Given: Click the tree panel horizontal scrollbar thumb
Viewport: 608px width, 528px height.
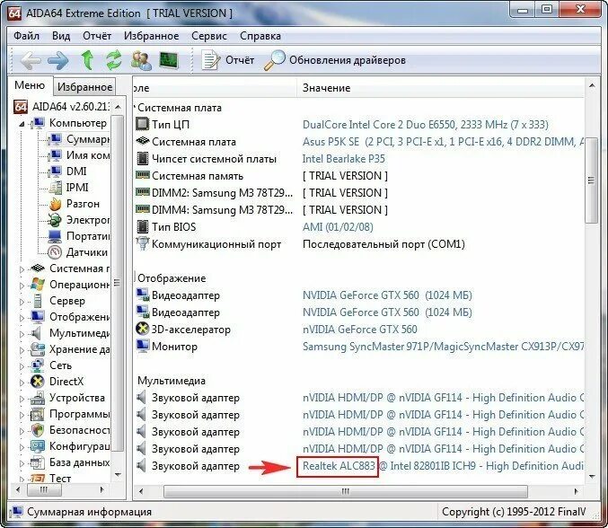Looking at the screenshot, I should pyautogui.click(x=44, y=490).
